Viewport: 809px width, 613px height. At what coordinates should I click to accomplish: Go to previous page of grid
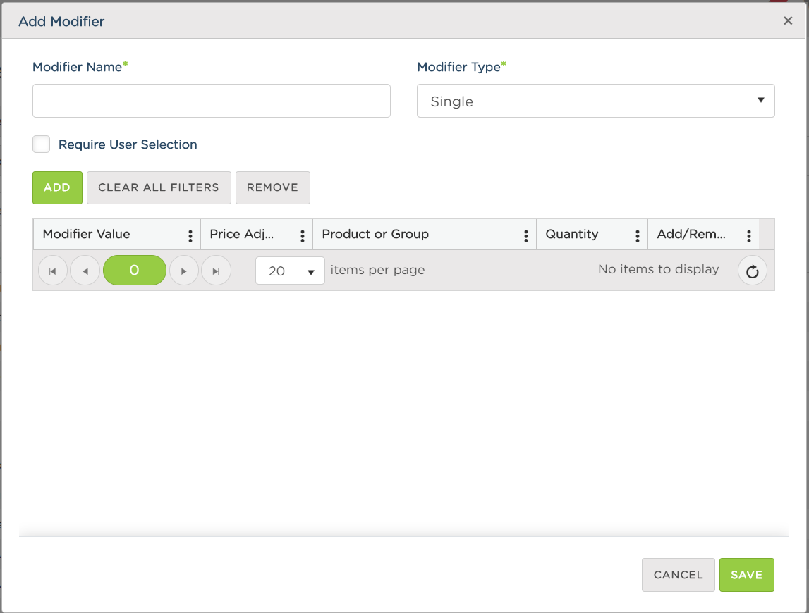point(85,271)
